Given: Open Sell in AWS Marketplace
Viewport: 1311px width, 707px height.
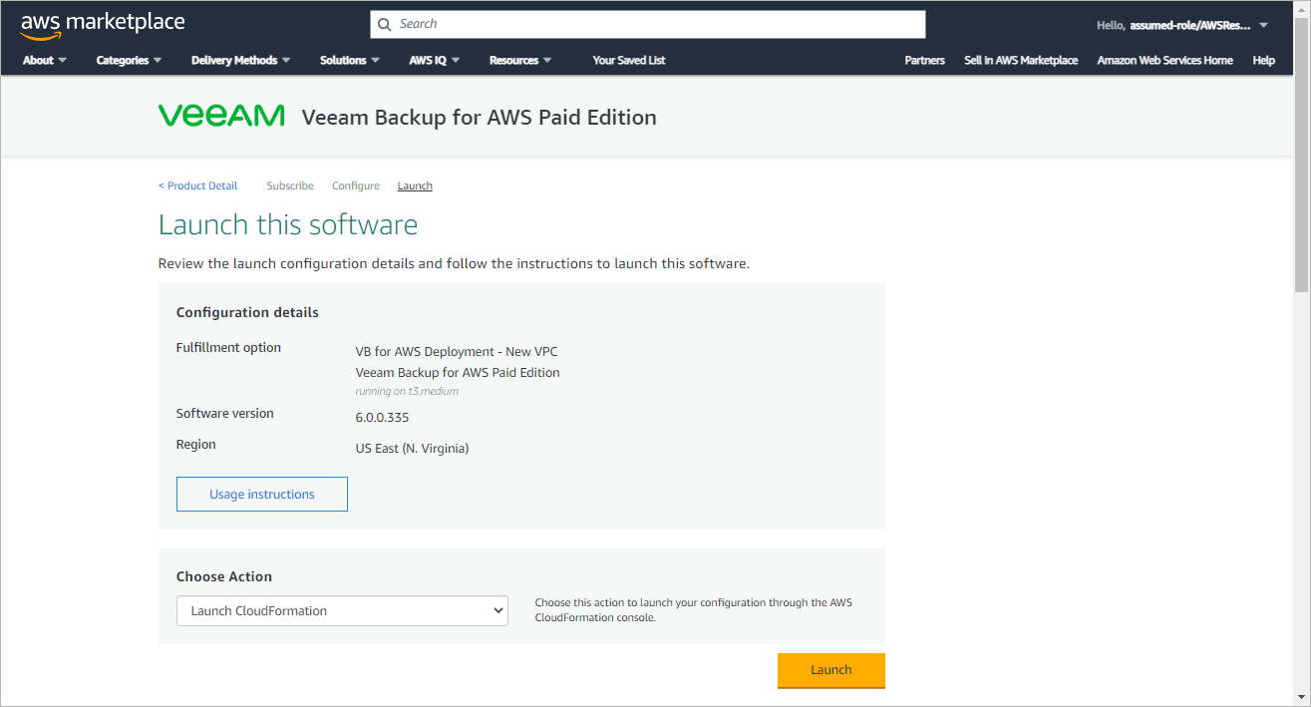Looking at the screenshot, I should pyautogui.click(x=1021, y=60).
